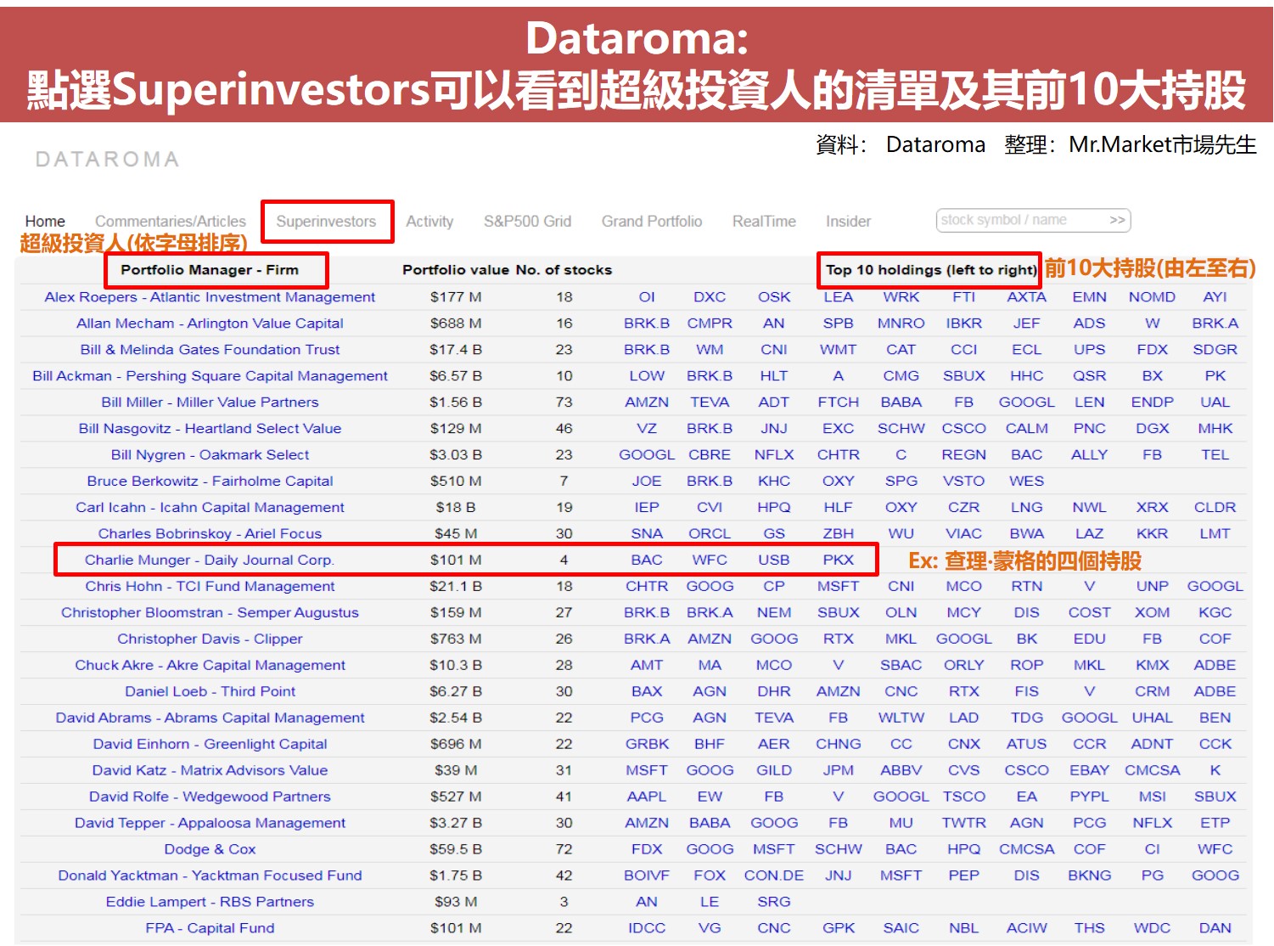Viewport: 1274px width, 946px height.
Task: Go to the Insider page
Action: click(x=848, y=221)
